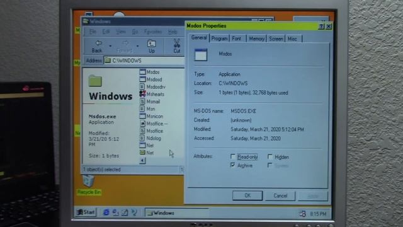Select the Msn file icon
This screenshot has width=403, height=227.
[142, 109]
